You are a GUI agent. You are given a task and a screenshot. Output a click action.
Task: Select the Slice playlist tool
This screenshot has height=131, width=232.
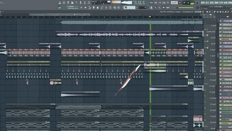tap(215, 12)
